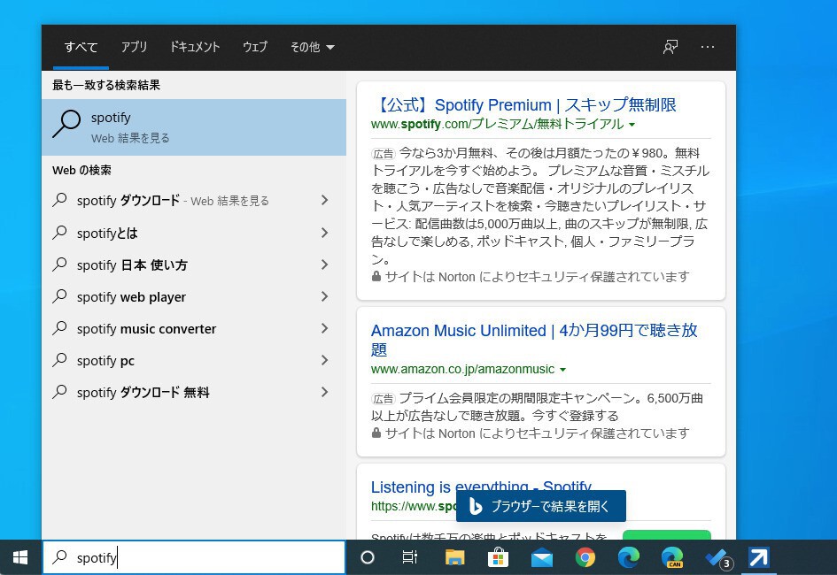Expand the chevron for spotify 日本 使い方
This screenshot has width=837, height=575.
[x=324, y=264]
